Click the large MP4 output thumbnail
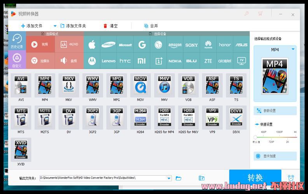The image size is (308, 194). (x=275, y=76)
